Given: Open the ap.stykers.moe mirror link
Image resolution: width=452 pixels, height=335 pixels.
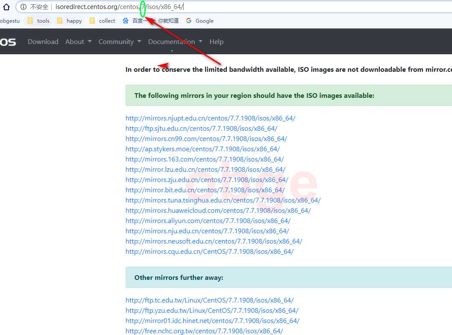Looking at the screenshot, I should point(203,149).
